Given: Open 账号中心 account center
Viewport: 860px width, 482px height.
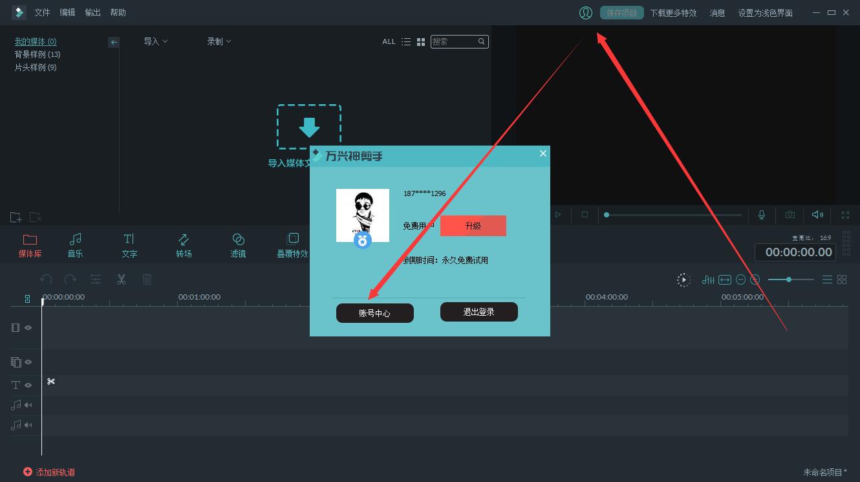Looking at the screenshot, I should tap(375, 312).
